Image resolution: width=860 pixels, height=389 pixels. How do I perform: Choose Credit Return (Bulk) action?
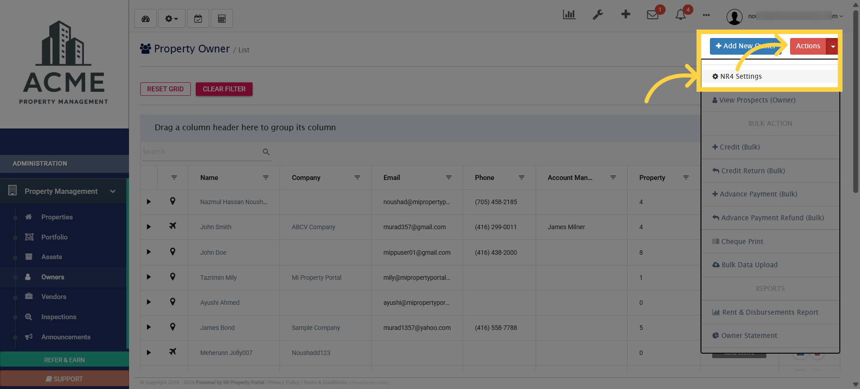[770, 171]
